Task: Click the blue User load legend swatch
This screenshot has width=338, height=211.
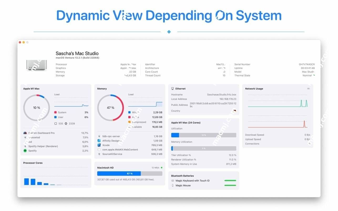Action: pyautogui.click(x=55, y=117)
